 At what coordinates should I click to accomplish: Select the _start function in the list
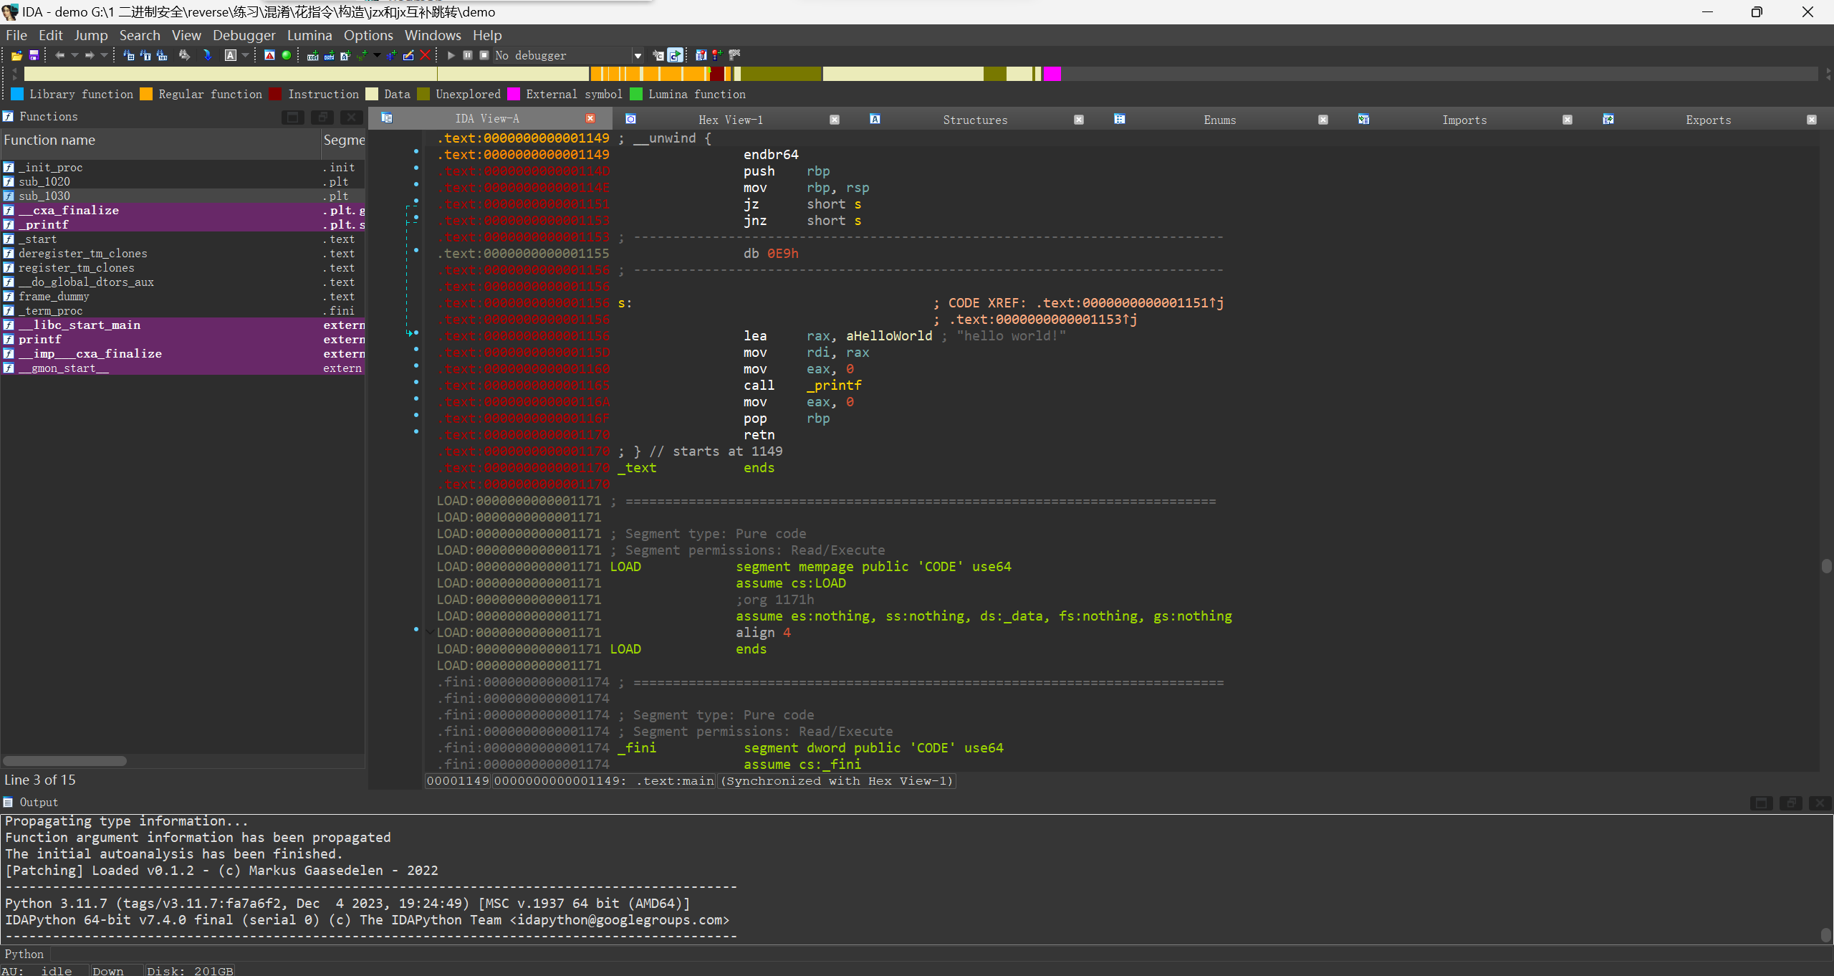[37, 239]
